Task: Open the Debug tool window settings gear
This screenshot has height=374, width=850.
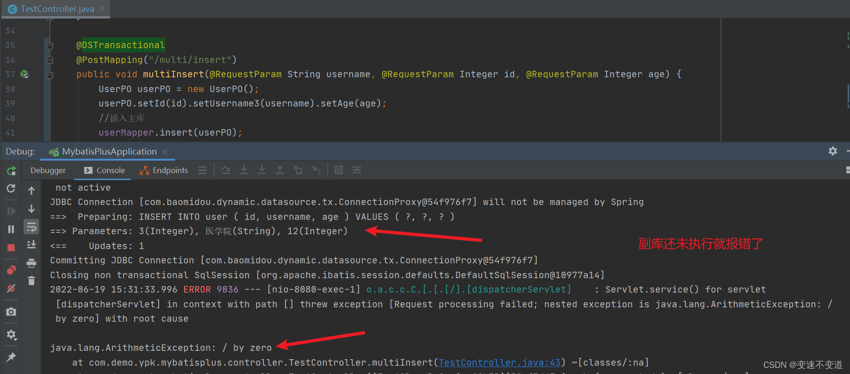Action: 833,151
